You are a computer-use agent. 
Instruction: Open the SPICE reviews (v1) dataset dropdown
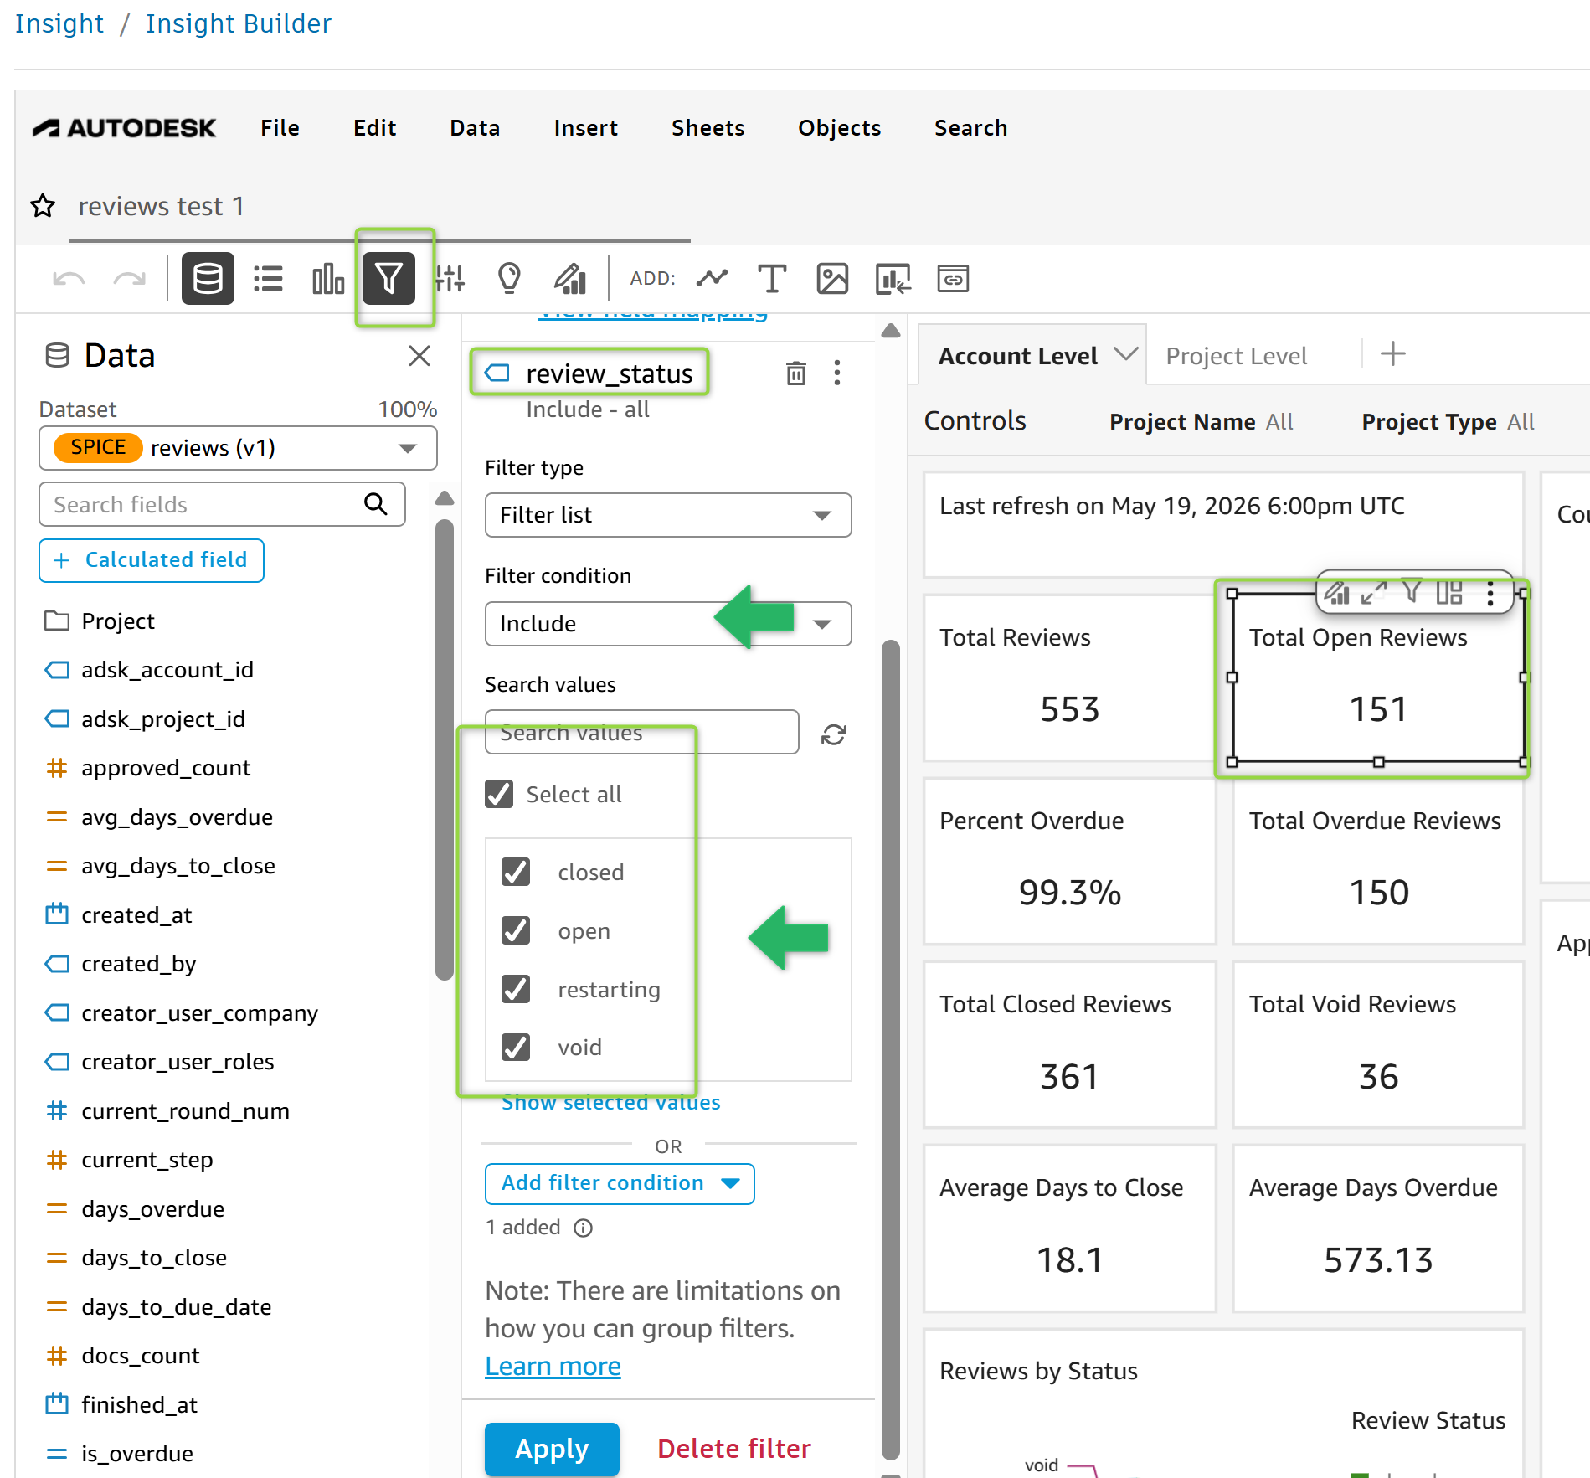click(238, 448)
